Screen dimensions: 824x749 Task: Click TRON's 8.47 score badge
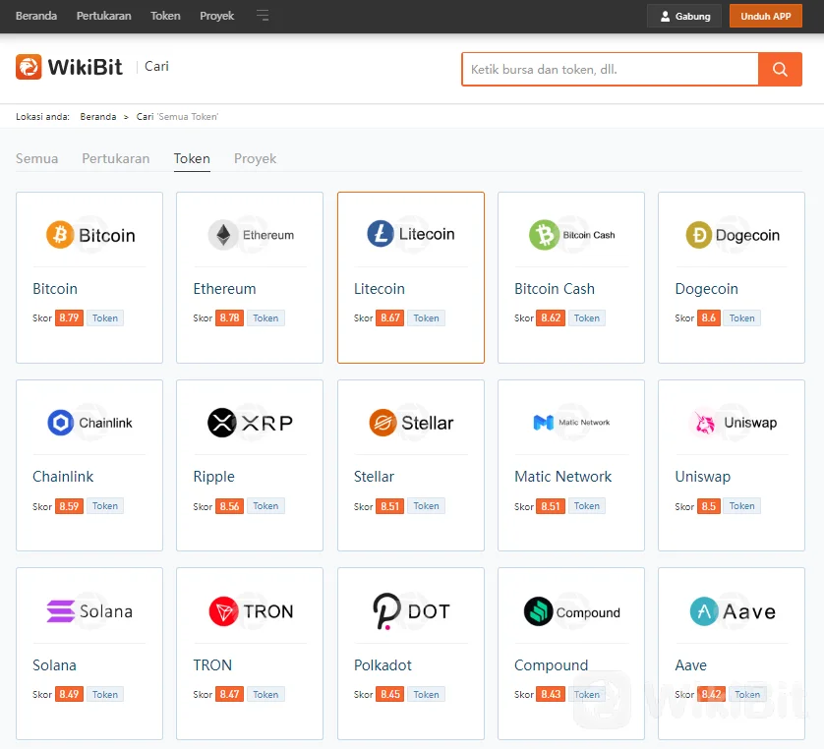[x=230, y=694]
